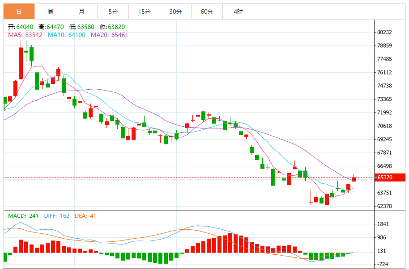Click the 开 opening price readout

click(21, 27)
